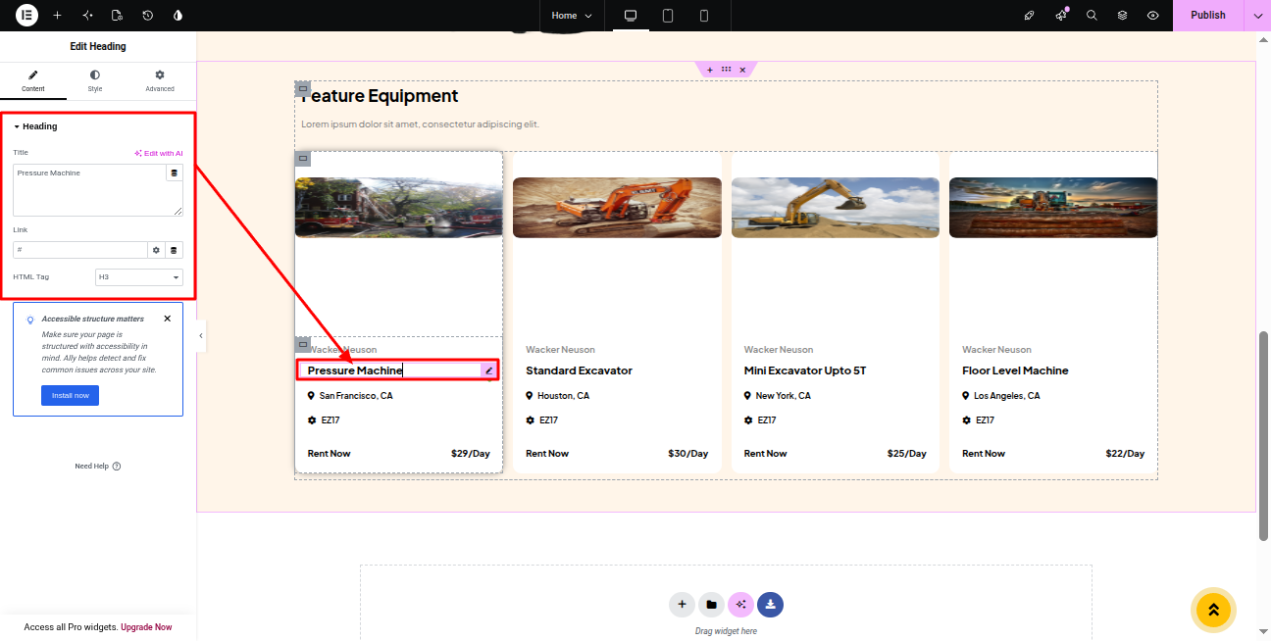Click the Add Element plus icon in top bar
The width and height of the screenshot is (1271, 641).
click(x=57, y=16)
